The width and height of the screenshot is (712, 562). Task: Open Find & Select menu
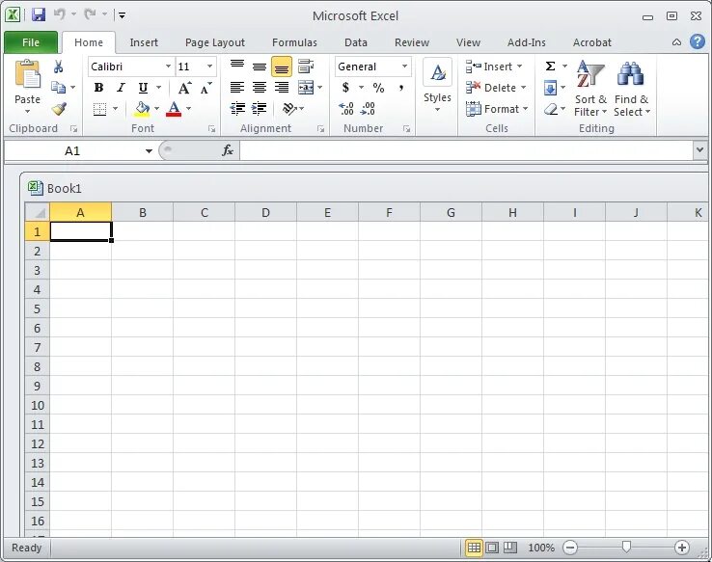(x=632, y=89)
